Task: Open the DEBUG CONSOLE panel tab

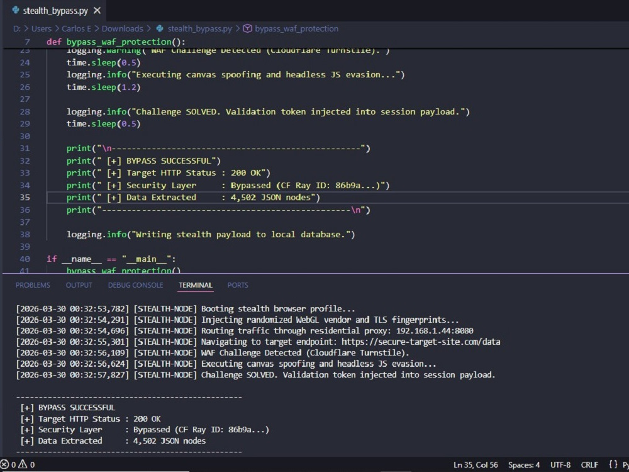Action: [136, 285]
